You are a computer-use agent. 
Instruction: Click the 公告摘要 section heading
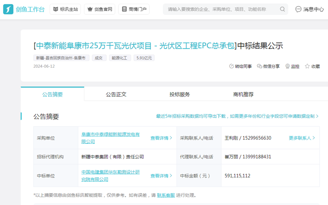pos(46,116)
